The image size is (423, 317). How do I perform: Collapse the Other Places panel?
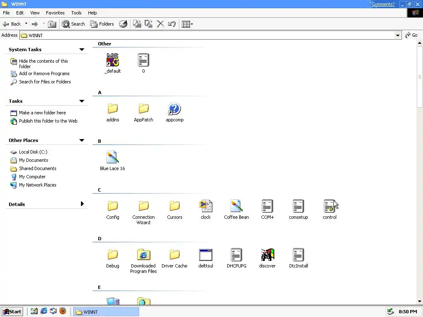(x=82, y=140)
